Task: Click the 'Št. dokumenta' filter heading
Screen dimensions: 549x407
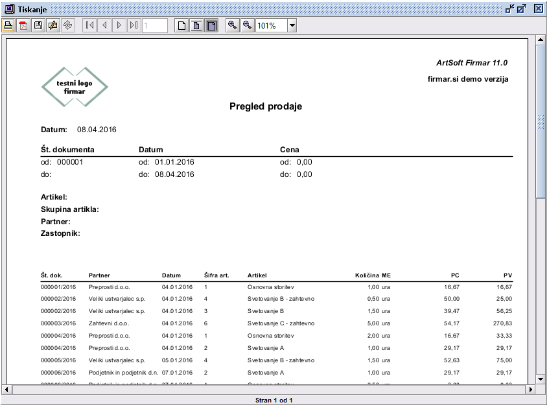Action: 67,150
